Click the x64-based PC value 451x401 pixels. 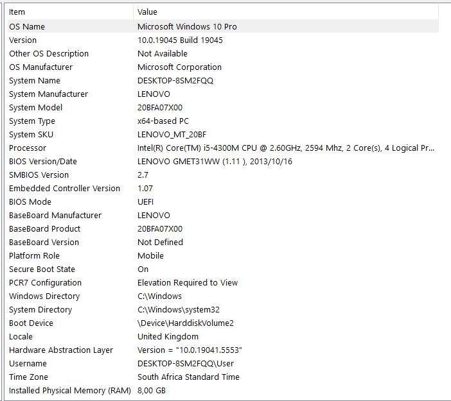(163, 121)
